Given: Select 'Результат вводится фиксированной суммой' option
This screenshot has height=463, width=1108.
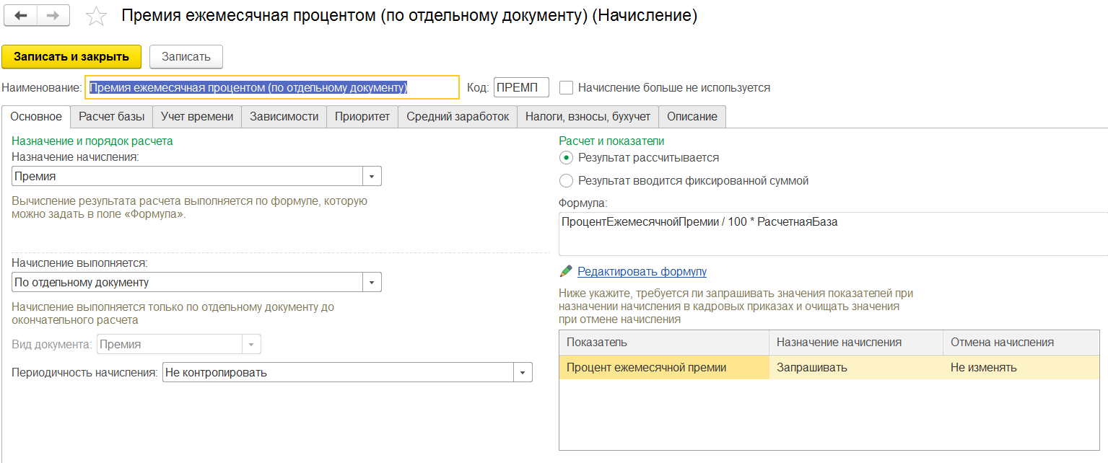Looking at the screenshot, I should [x=567, y=181].
